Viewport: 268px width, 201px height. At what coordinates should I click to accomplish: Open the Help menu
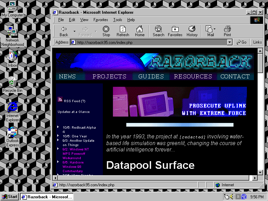pos(131,20)
